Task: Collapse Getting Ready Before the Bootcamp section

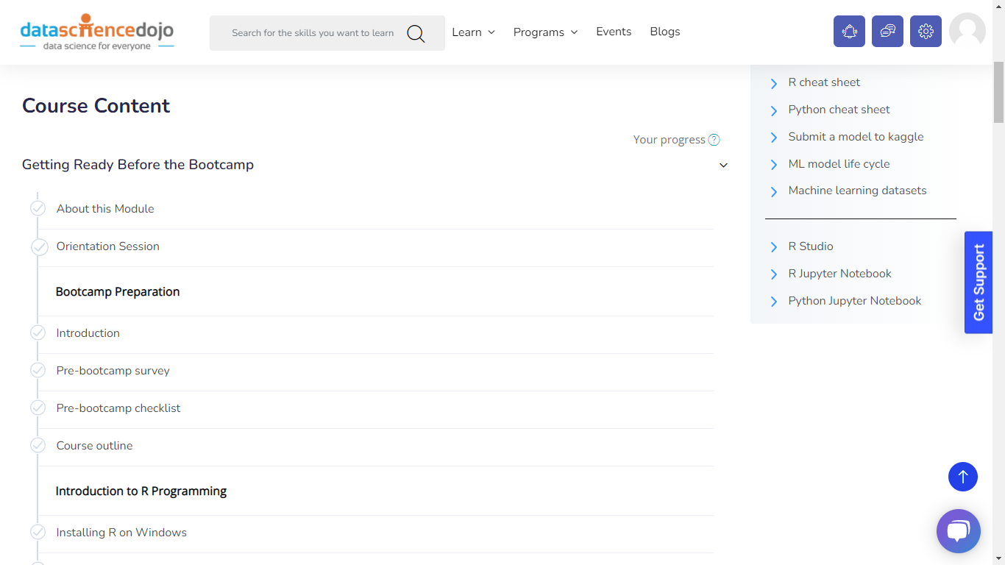Action: [723, 165]
